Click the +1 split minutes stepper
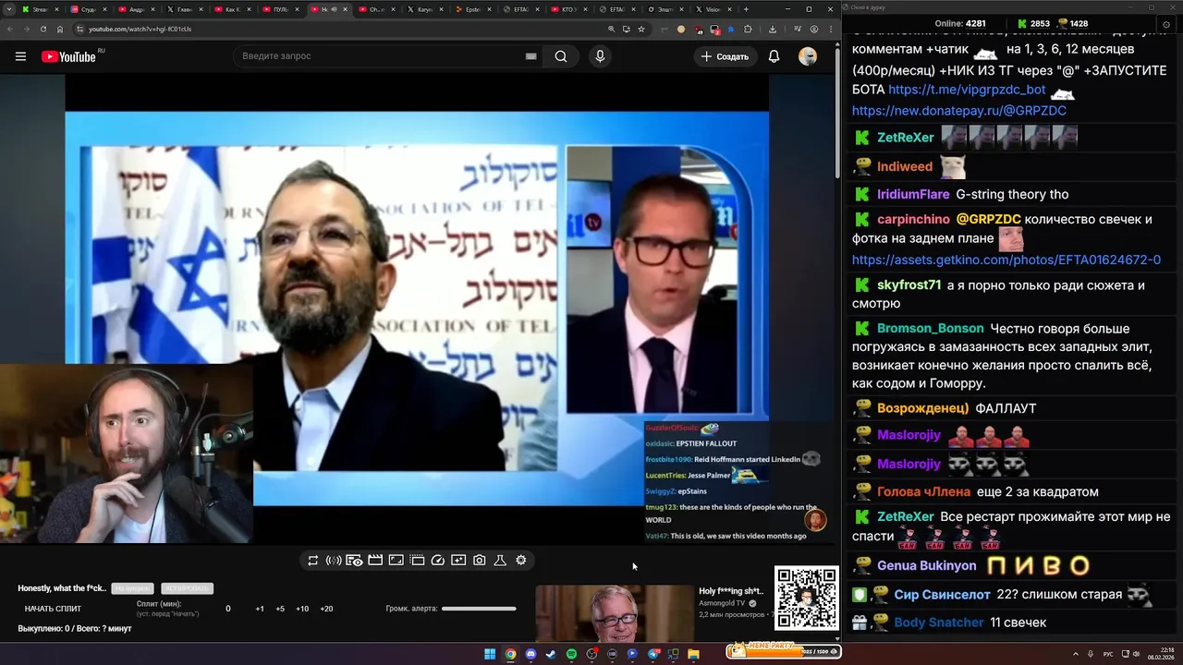The width and height of the screenshot is (1183, 665). click(260, 609)
